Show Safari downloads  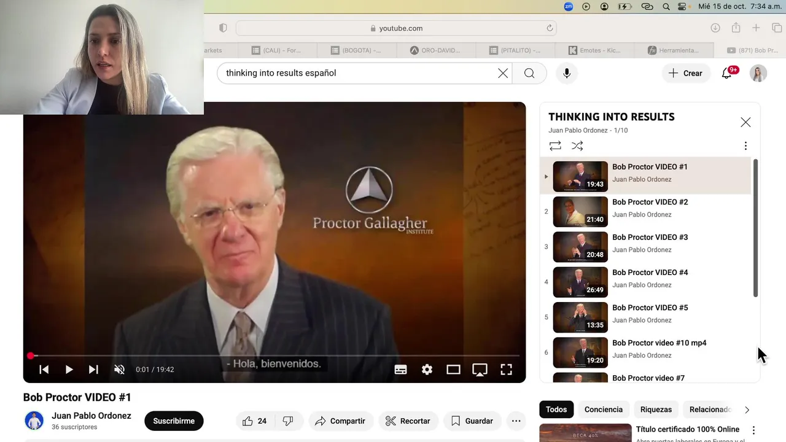[715, 28]
